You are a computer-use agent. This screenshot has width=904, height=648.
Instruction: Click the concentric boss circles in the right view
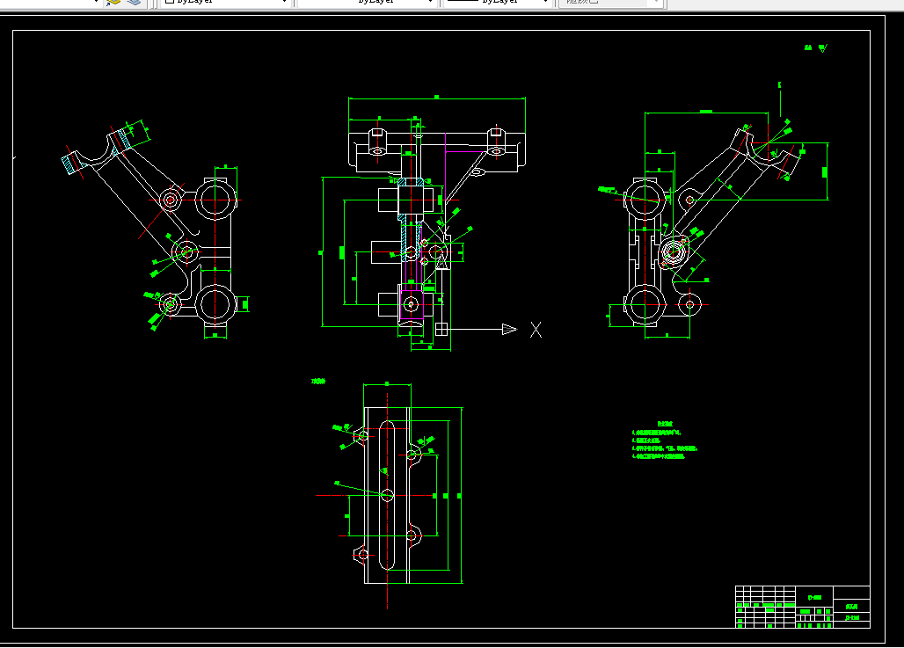point(673,251)
